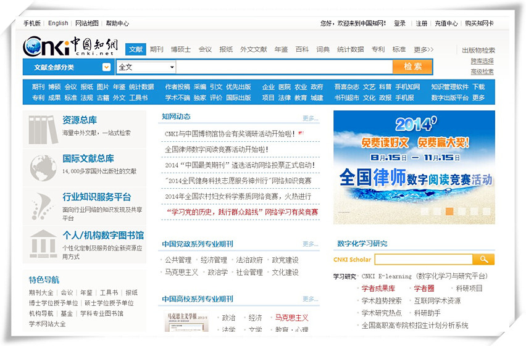Open red 学习党的历史 news link
Viewport: 526px width, 346px height.
coord(242,212)
